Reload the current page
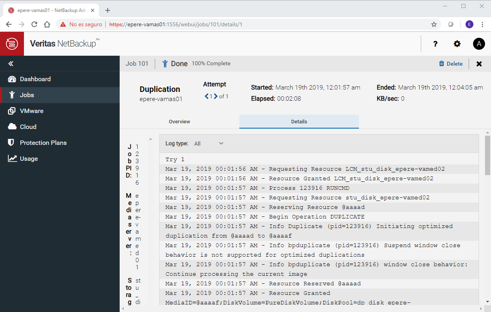The image size is (491, 312). (x=34, y=24)
